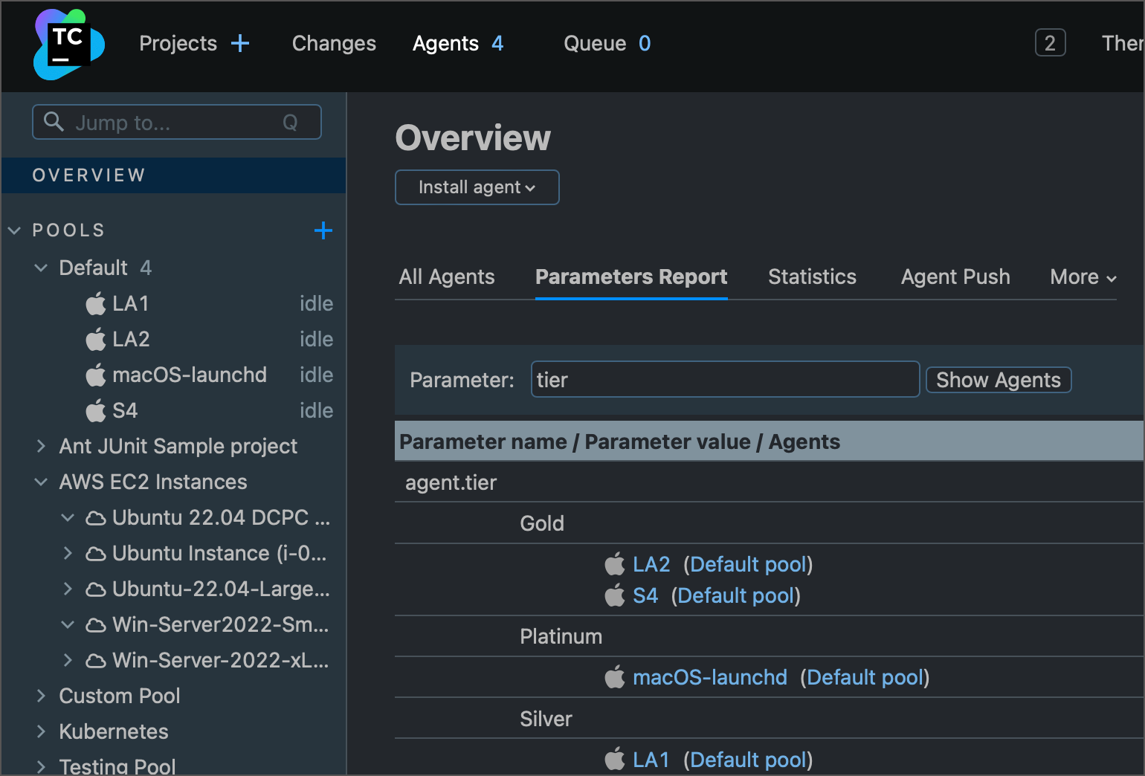Click the Apple icon next to macOS-launchd link

(x=615, y=677)
